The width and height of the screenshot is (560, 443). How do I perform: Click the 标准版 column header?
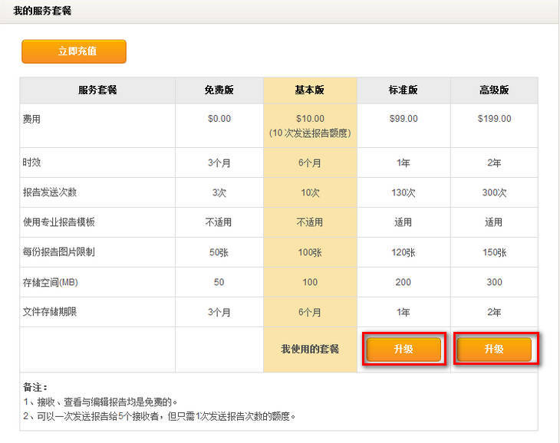pos(404,90)
